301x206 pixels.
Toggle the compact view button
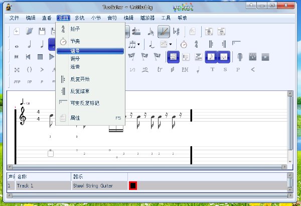coord(224,57)
